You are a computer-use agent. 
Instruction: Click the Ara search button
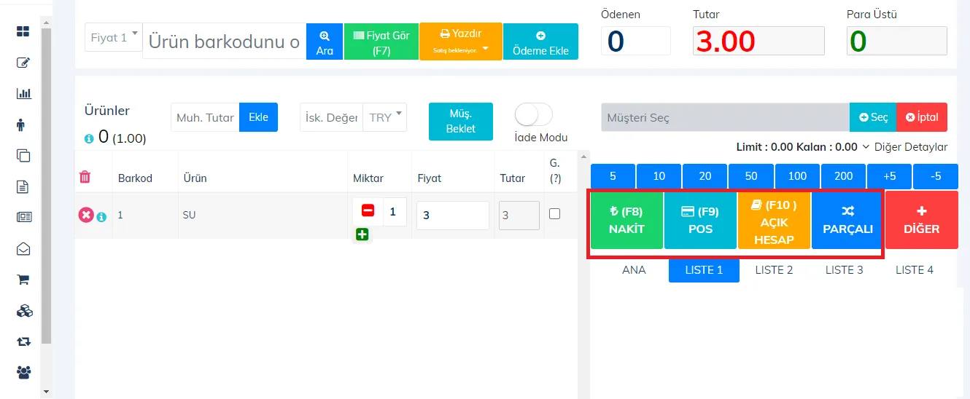[x=325, y=42]
